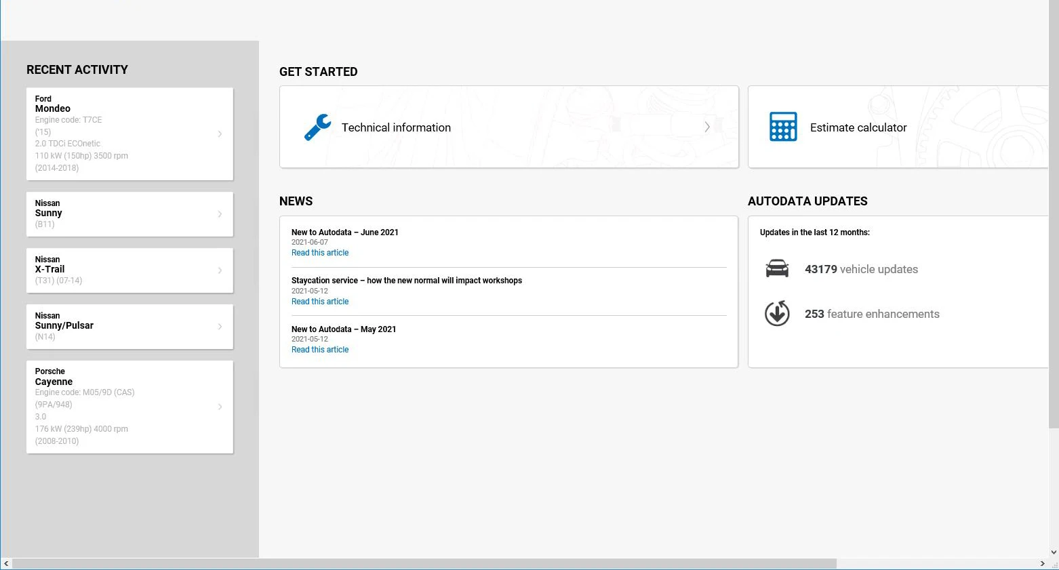This screenshot has height=570, width=1059.
Task: Click '2.0 TDCi ECOnetic' in Mondeo card
Action: point(68,144)
